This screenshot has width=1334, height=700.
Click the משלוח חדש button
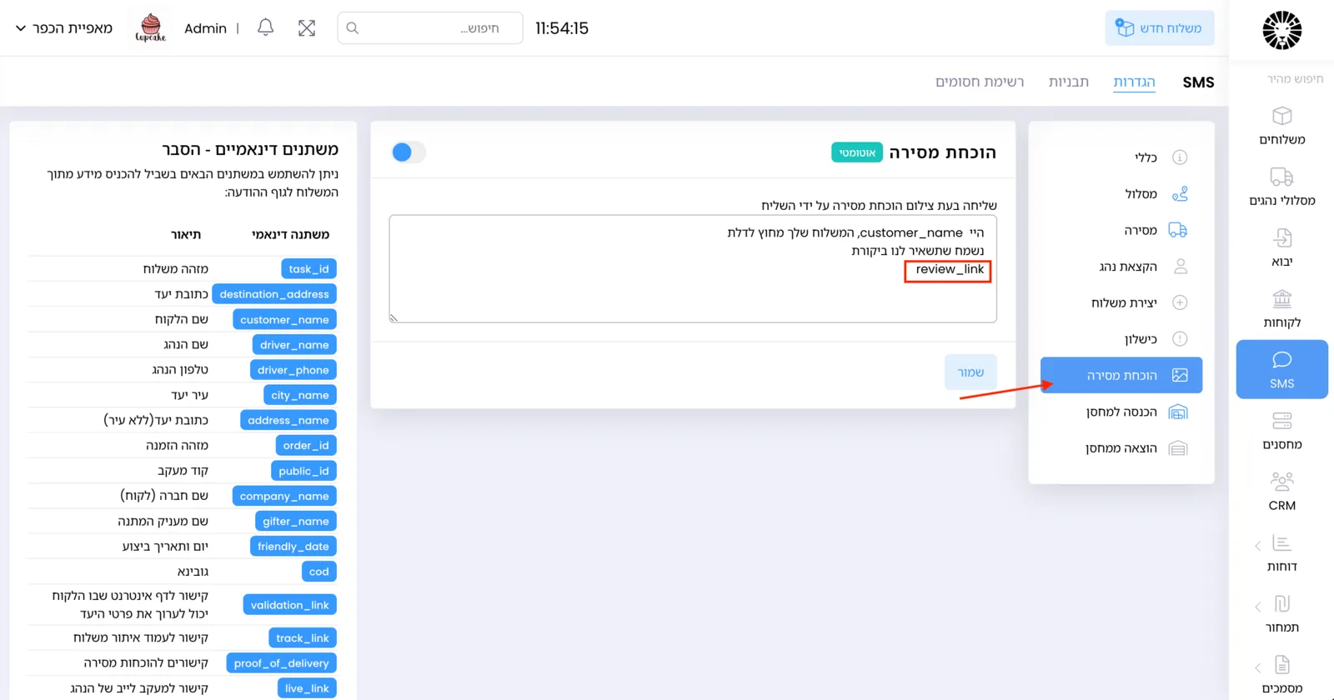pyautogui.click(x=1159, y=27)
